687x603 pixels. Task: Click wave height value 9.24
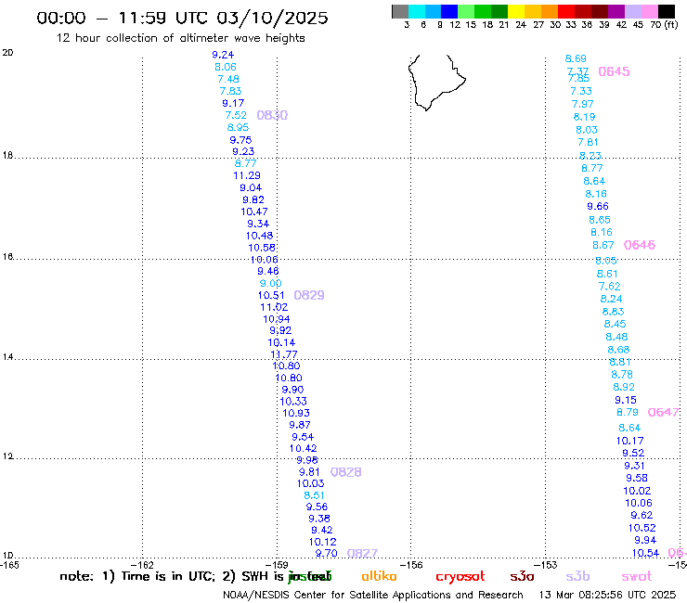pyautogui.click(x=223, y=55)
